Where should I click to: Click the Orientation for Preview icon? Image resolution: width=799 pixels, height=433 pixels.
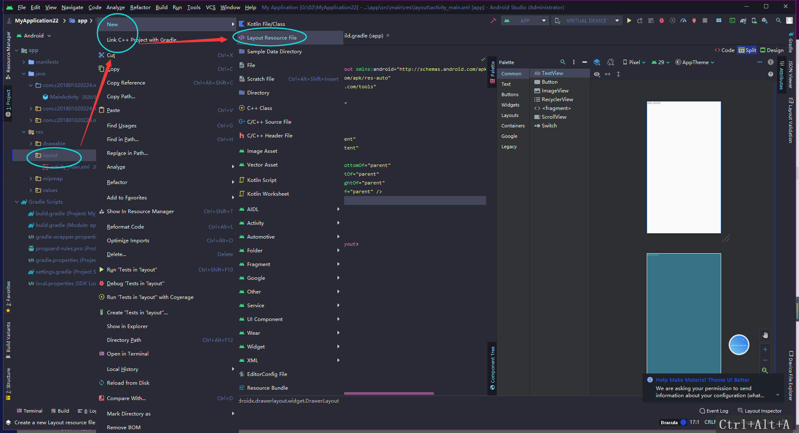(610, 62)
